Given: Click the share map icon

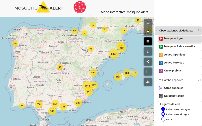Looking at the screenshot, I should tap(148, 61).
